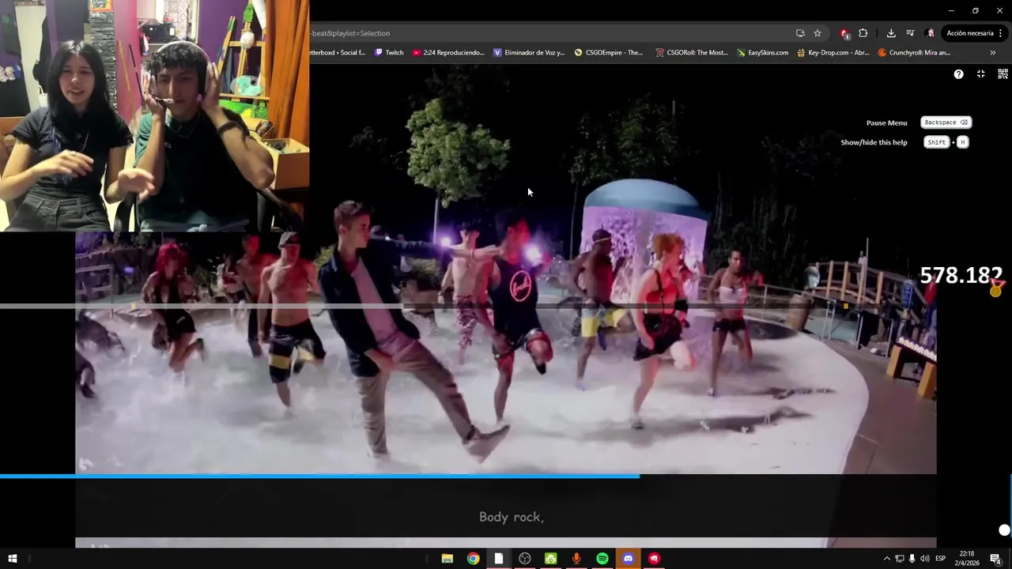Screen dimensions: 1012x569
Task: Open File Explorer from the taskbar
Action: pyautogui.click(x=447, y=559)
